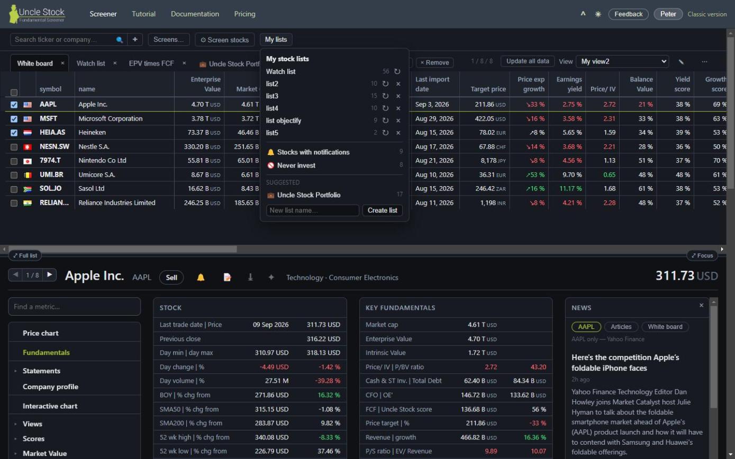The width and height of the screenshot is (735, 459).
Task: Switch to the Watch list tab
Action: [x=90, y=63]
